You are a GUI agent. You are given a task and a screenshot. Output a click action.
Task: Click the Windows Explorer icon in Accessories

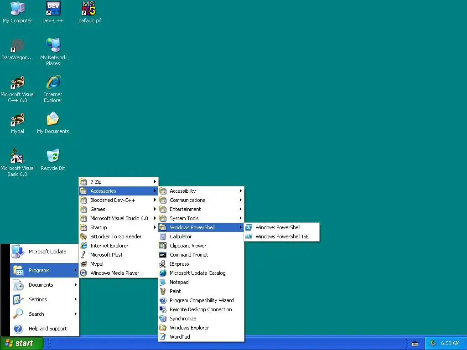click(x=163, y=328)
